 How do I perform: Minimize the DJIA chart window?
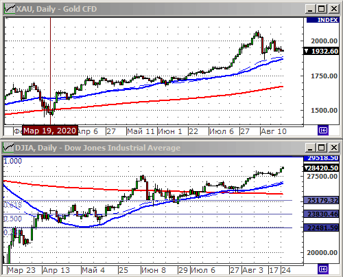point(310,148)
